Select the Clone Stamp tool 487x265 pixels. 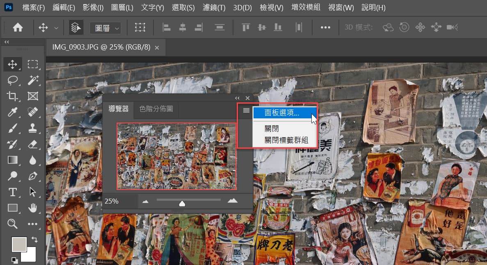pos(32,128)
